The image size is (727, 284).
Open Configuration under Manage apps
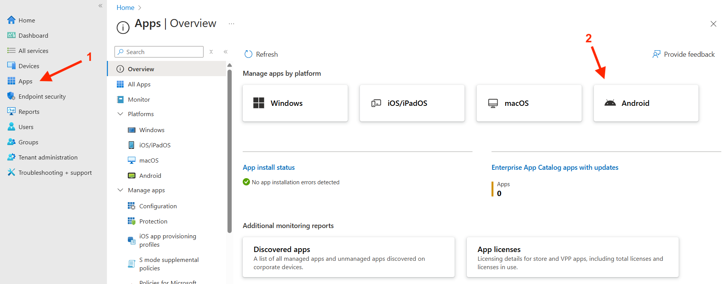pos(158,206)
